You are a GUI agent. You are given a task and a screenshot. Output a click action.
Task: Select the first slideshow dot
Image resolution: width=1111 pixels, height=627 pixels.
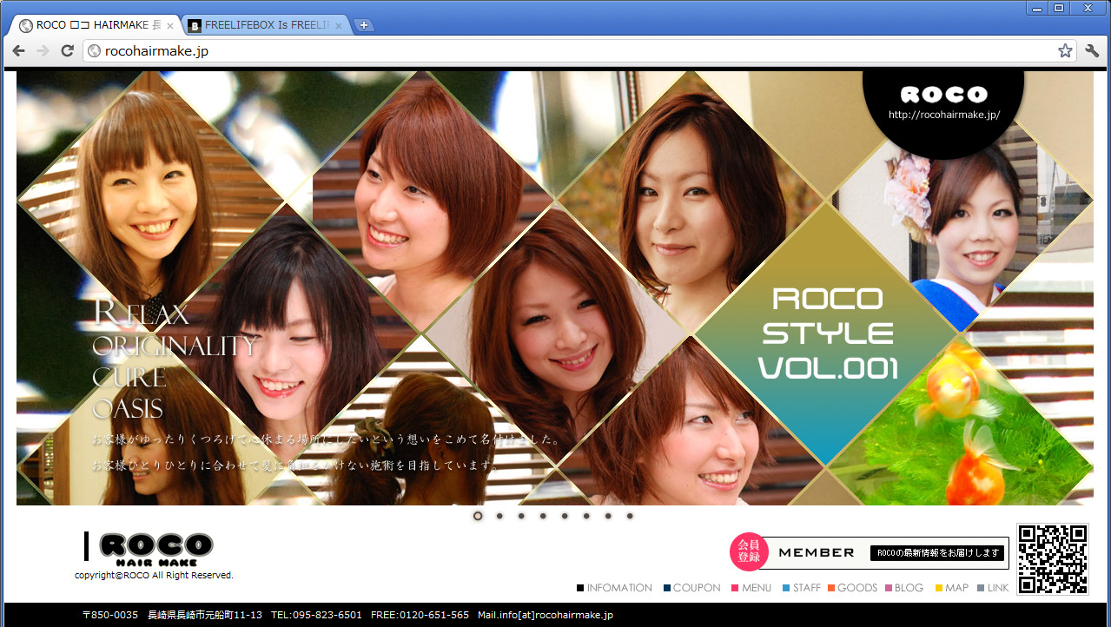pyautogui.click(x=478, y=516)
